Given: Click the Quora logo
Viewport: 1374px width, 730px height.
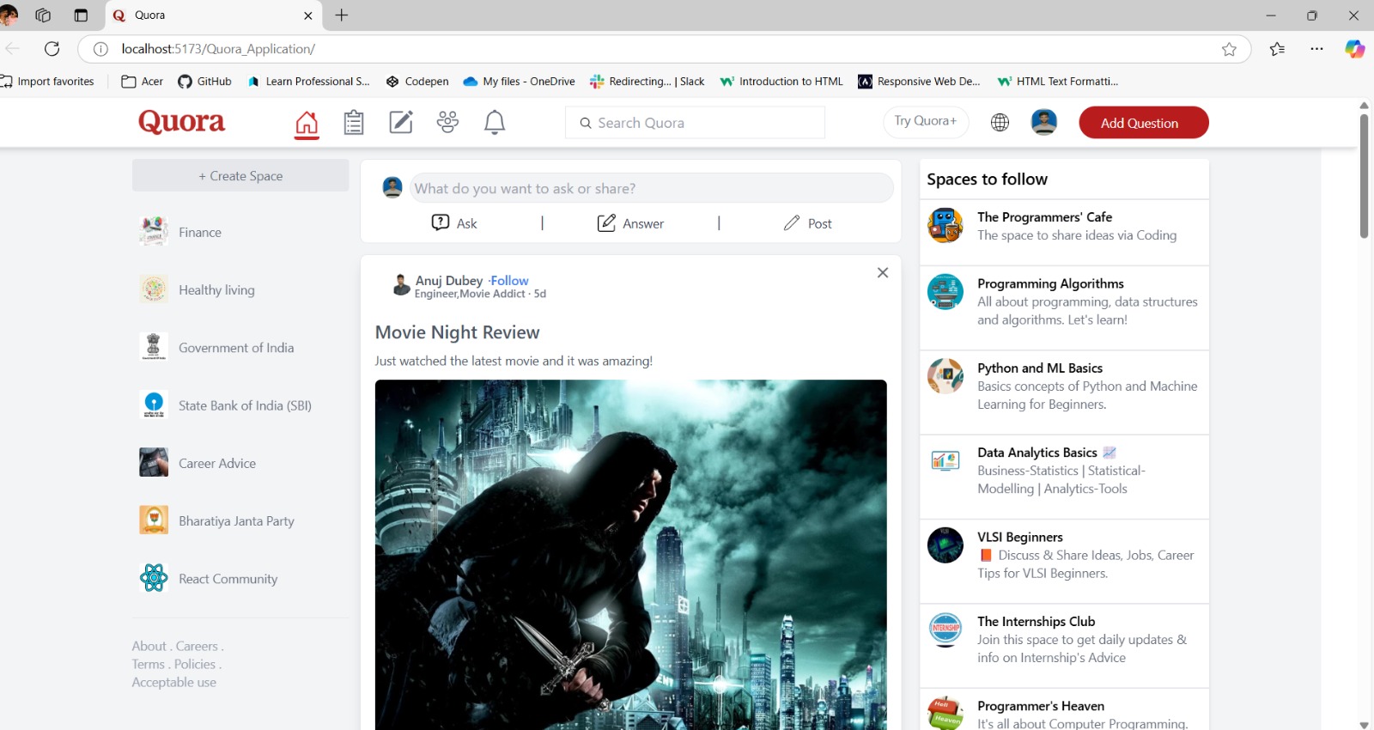Looking at the screenshot, I should coord(181,122).
